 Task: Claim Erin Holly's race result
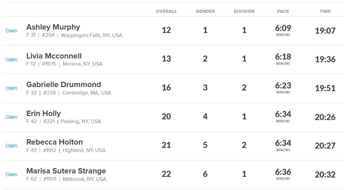coord(11,117)
